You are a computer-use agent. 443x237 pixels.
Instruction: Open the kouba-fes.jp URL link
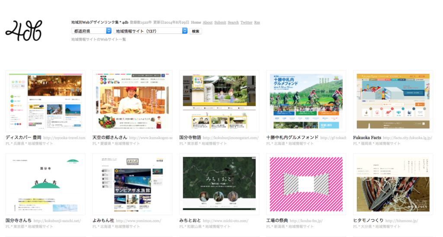[x=306, y=221]
